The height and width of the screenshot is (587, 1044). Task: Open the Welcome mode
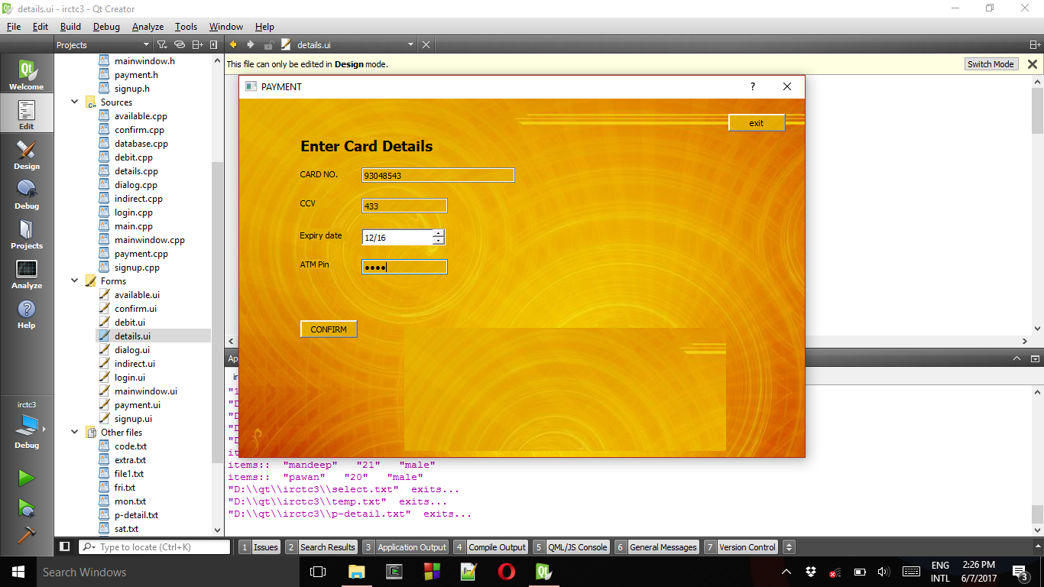pos(26,76)
